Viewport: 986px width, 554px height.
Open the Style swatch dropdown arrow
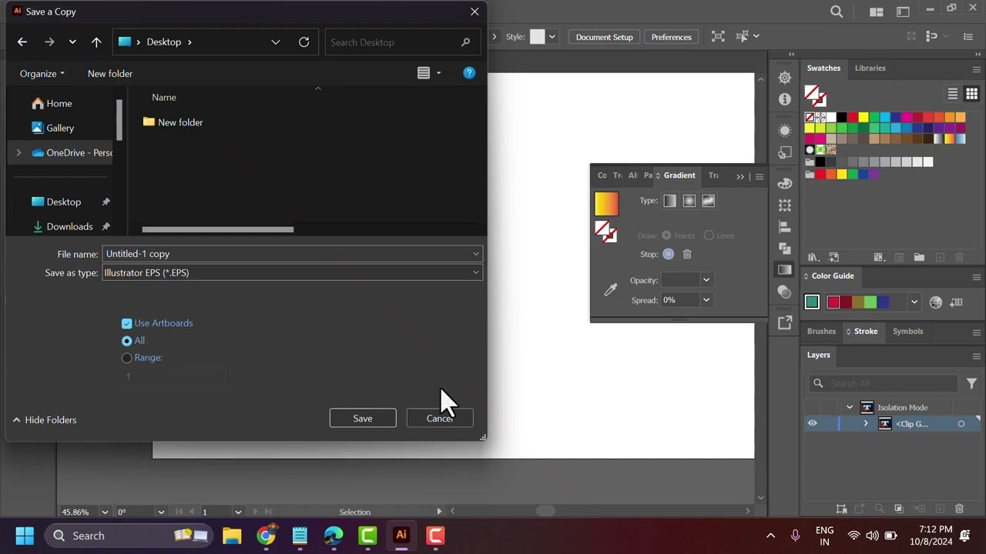pos(552,37)
